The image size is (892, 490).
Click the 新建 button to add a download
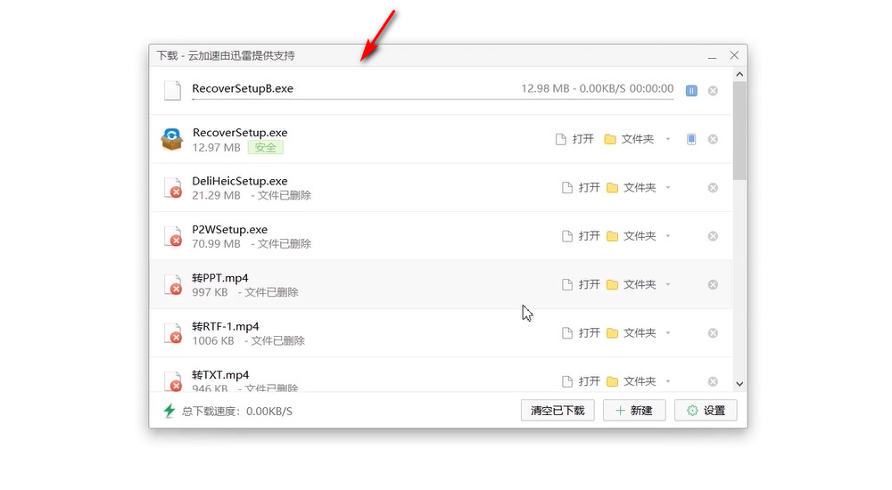[634, 411]
